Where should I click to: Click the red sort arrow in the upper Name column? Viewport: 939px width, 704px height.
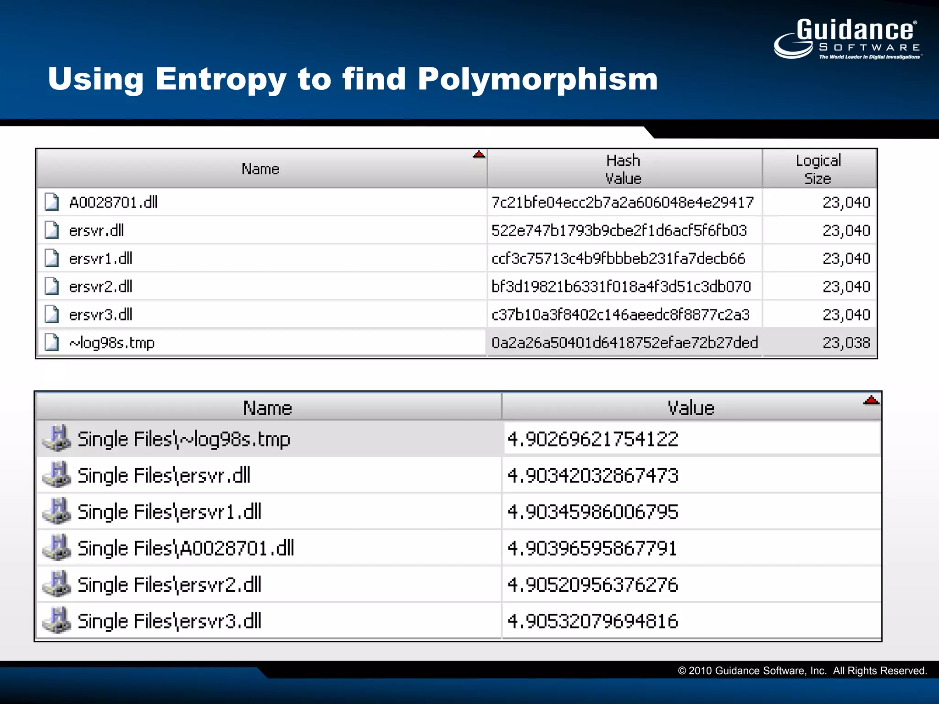479,154
